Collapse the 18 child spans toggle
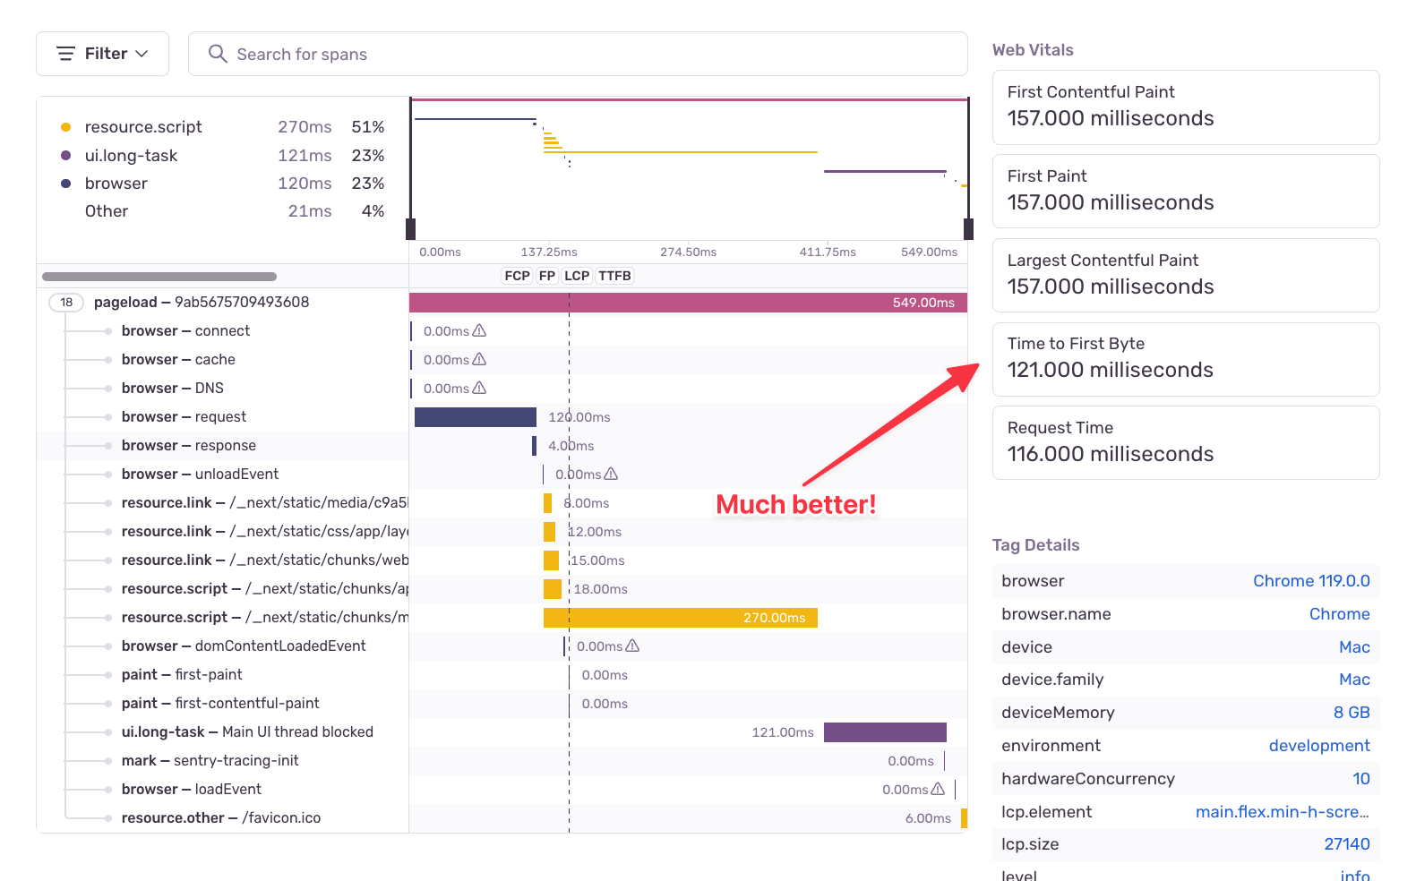Viewport: 1416px width, 881px height. 66,303
